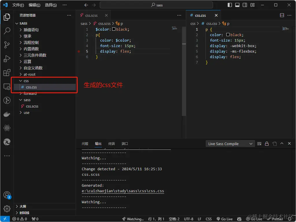Viewport: 296px width, 222px height.
Task: Open Source Control view icon
Action: click(x=7, y=45)
